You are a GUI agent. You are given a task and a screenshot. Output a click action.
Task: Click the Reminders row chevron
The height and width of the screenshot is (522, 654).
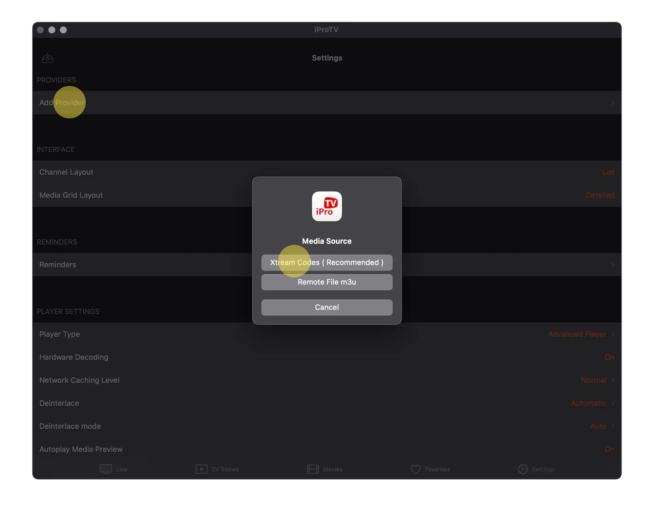coord(613,264)
